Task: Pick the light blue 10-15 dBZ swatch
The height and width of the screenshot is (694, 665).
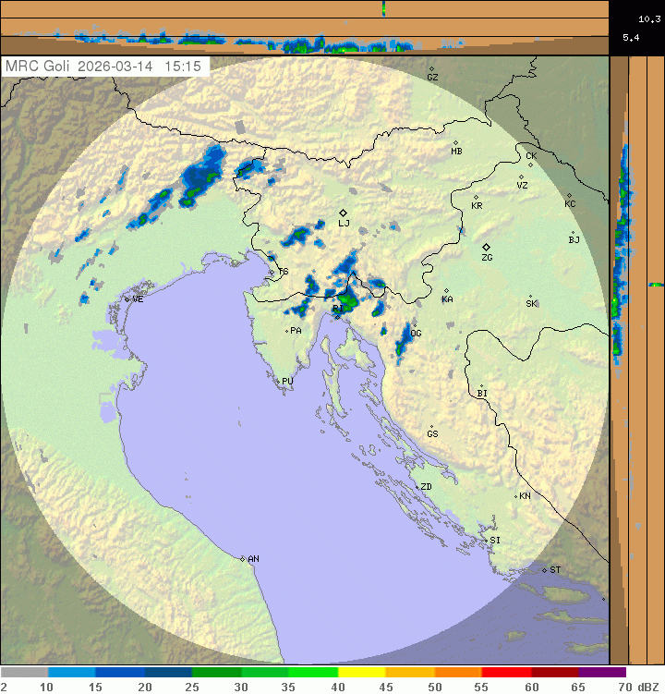Action: click(72, 673)
